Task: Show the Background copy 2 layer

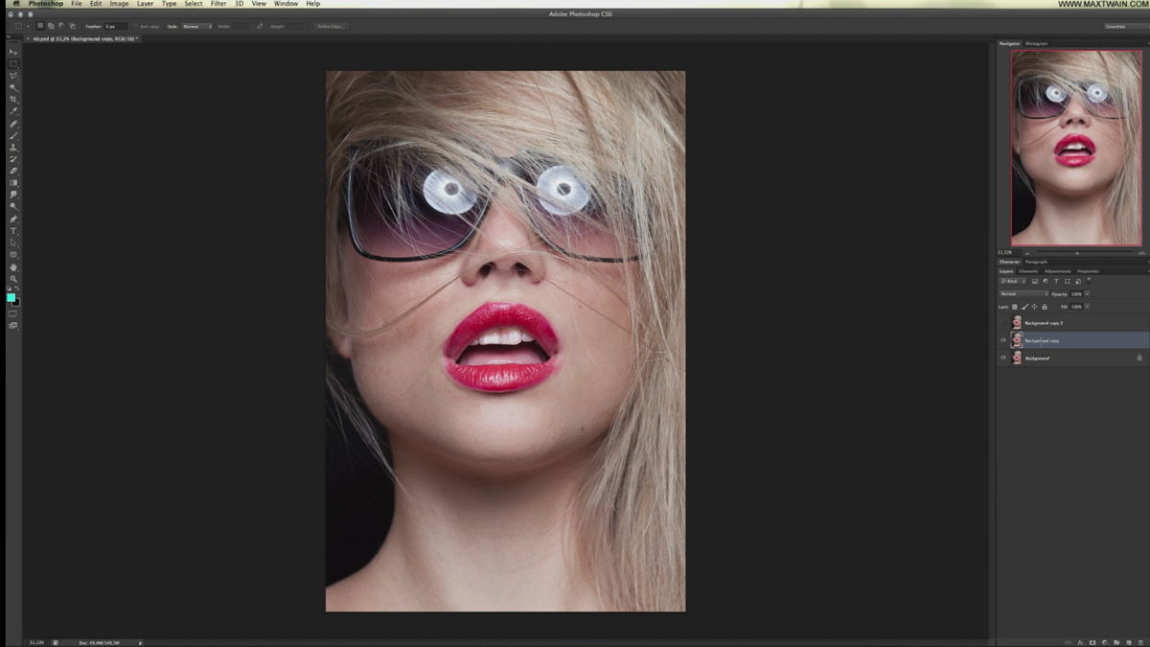Action: click(x=1003, y=323)
